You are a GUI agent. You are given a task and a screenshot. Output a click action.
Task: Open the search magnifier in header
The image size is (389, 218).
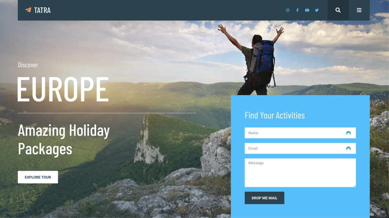pyautogui.click(x=338, y=10)
